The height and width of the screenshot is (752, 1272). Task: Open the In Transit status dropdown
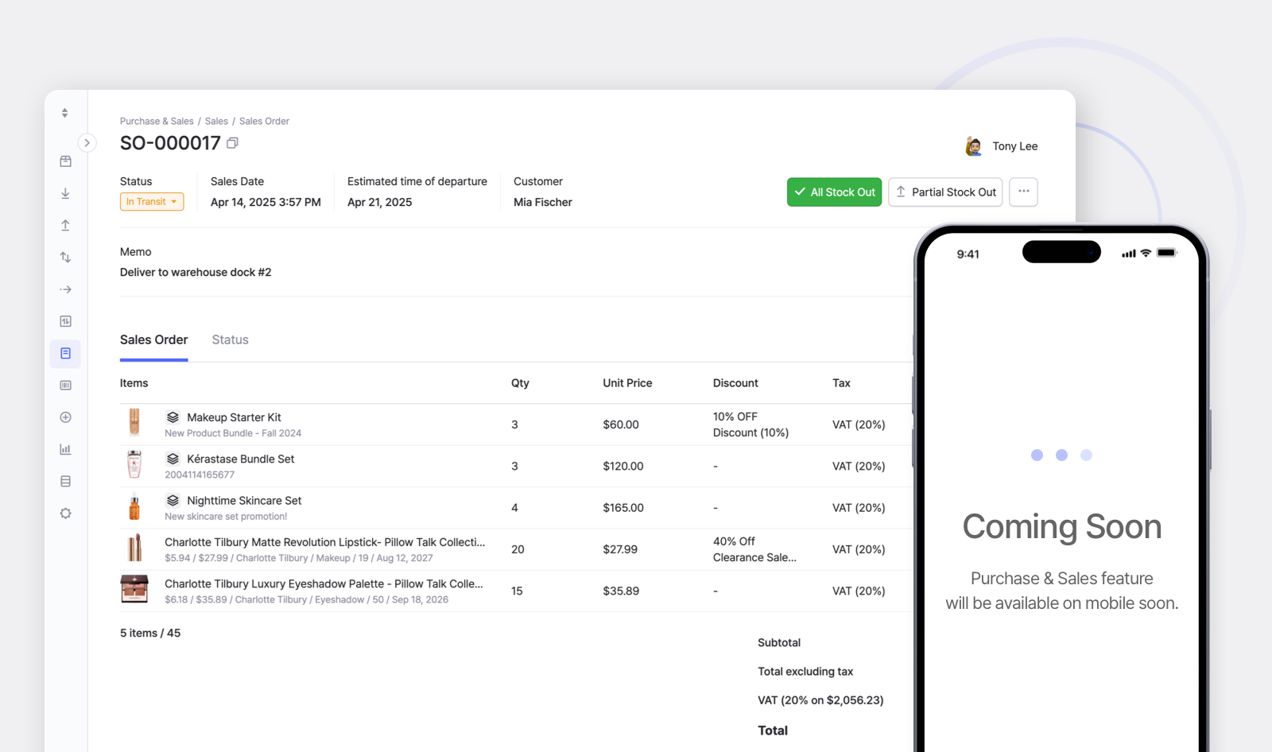tap(151, 201)
